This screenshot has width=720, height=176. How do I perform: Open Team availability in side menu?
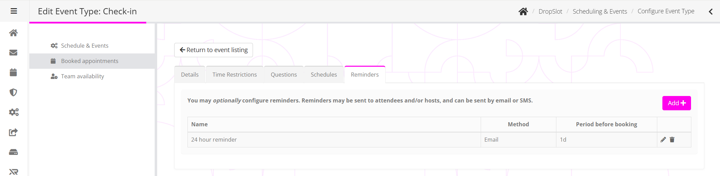82,76
